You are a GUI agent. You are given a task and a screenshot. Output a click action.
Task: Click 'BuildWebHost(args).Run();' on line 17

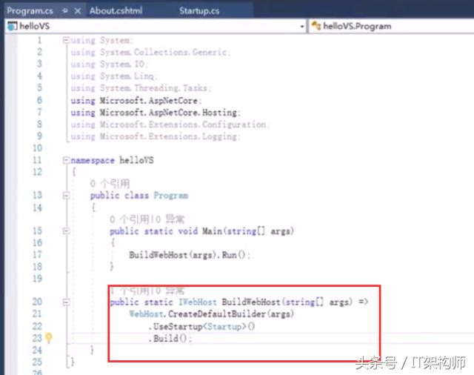(190, 255)
